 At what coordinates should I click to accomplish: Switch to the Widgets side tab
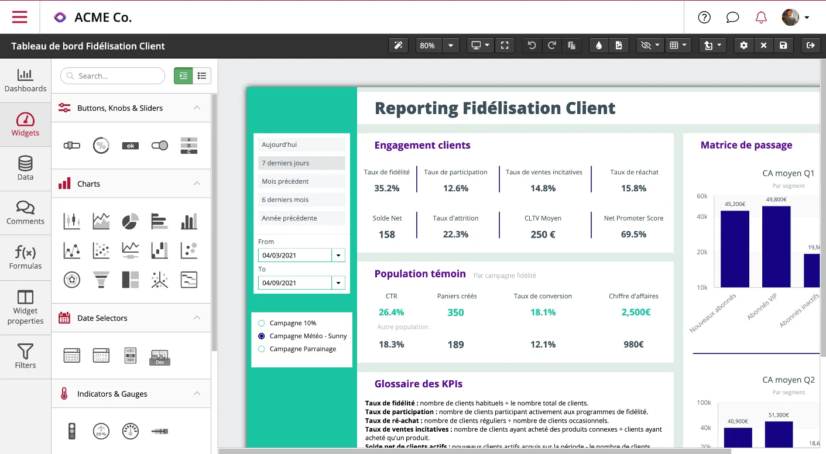(25, 125)
